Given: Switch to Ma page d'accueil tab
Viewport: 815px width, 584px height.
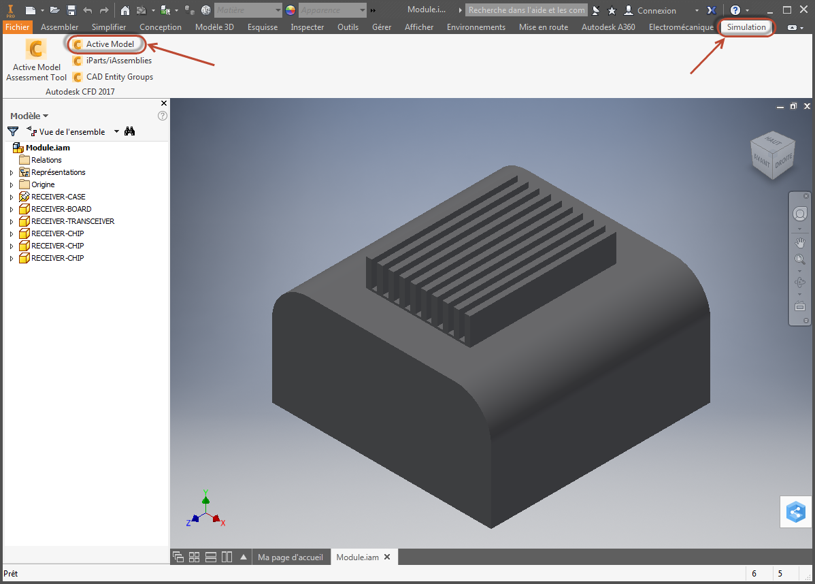Looking at the screenshot, I should coord(290,557).
